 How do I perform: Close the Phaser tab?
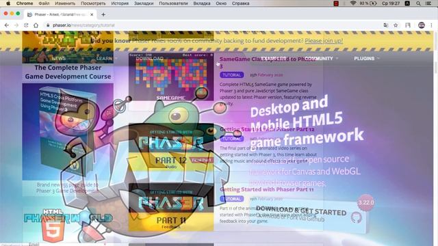(x=92, y=14)
